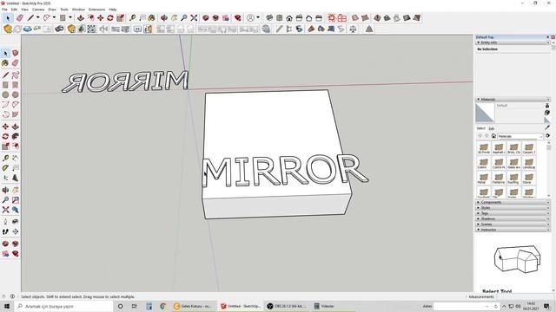Activate the Orbit tool in top toolbar
The height and width of the screenshot is (312, 556).
[164, 17]
